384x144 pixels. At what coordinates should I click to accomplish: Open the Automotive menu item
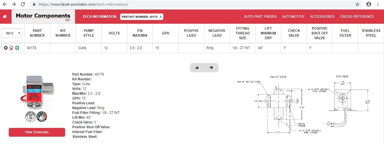click(x=293, y=16)
